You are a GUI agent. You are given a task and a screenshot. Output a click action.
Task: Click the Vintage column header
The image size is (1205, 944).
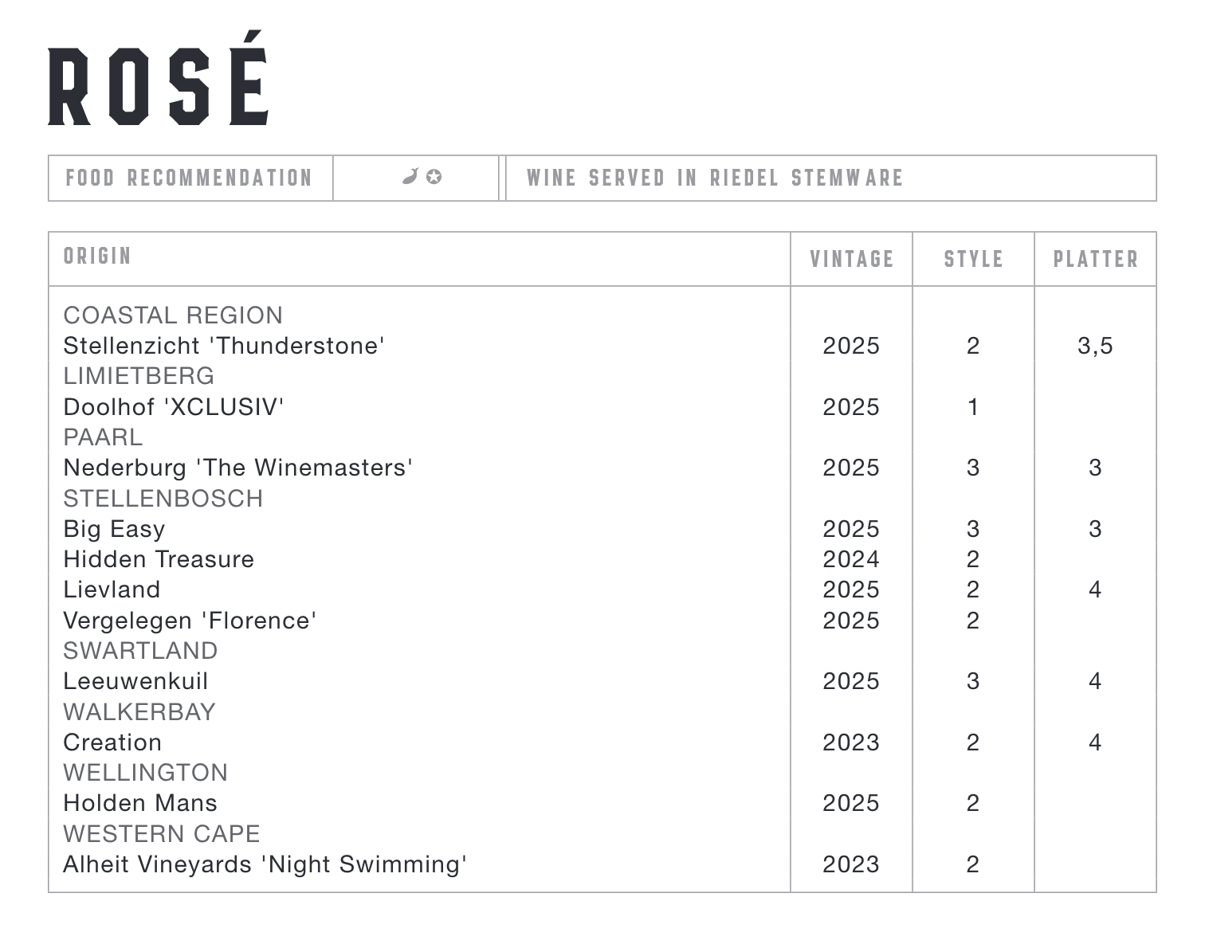[851, 260]
